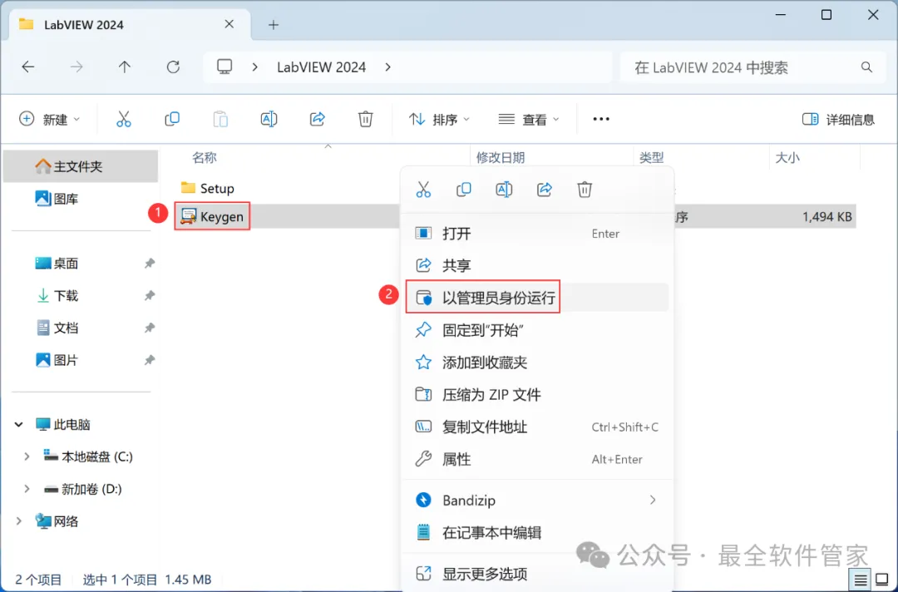Click the This PC monitor icon in the address bar
The width and height of the screenshot is (898, 592).
click(x=224, y=67)
